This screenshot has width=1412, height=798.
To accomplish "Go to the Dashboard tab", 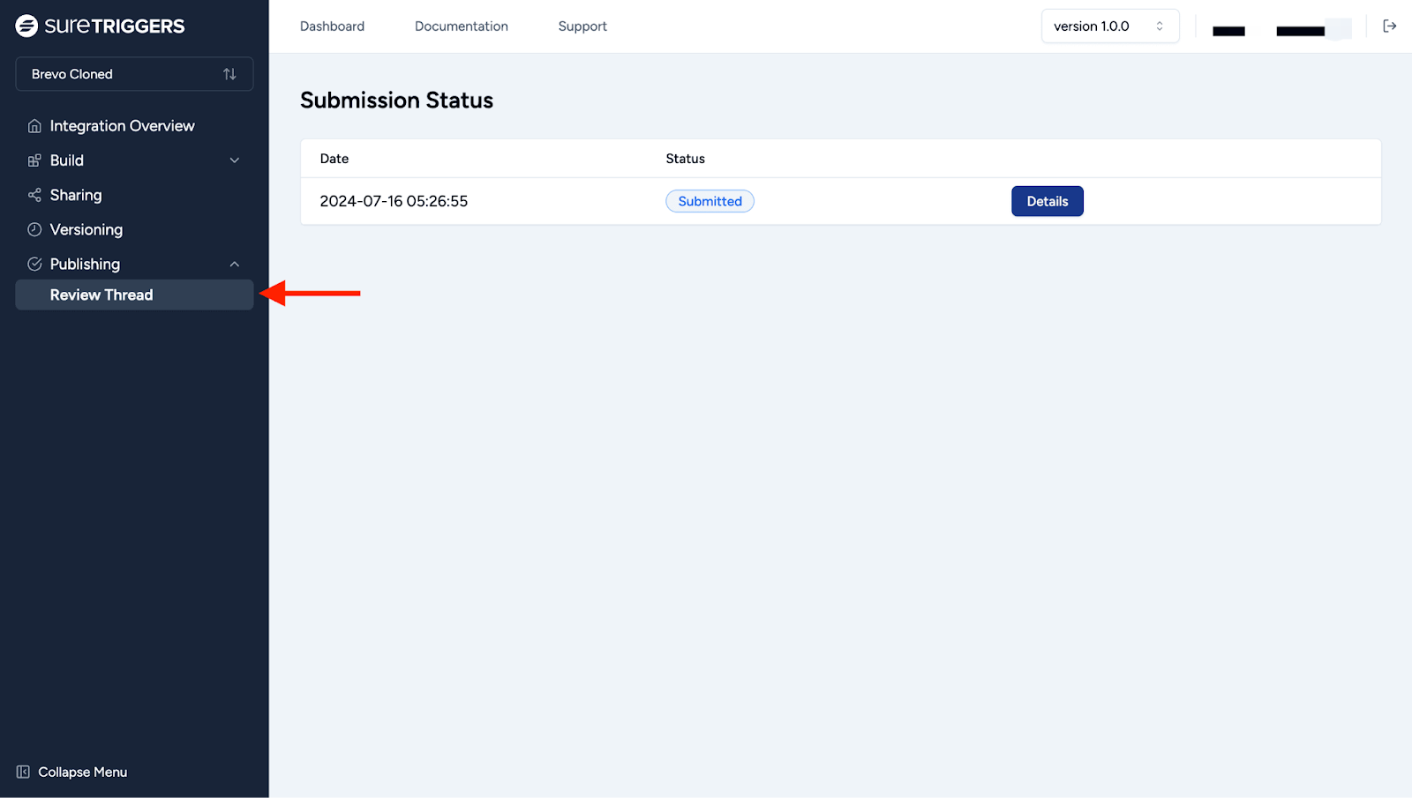I will 332,26.
